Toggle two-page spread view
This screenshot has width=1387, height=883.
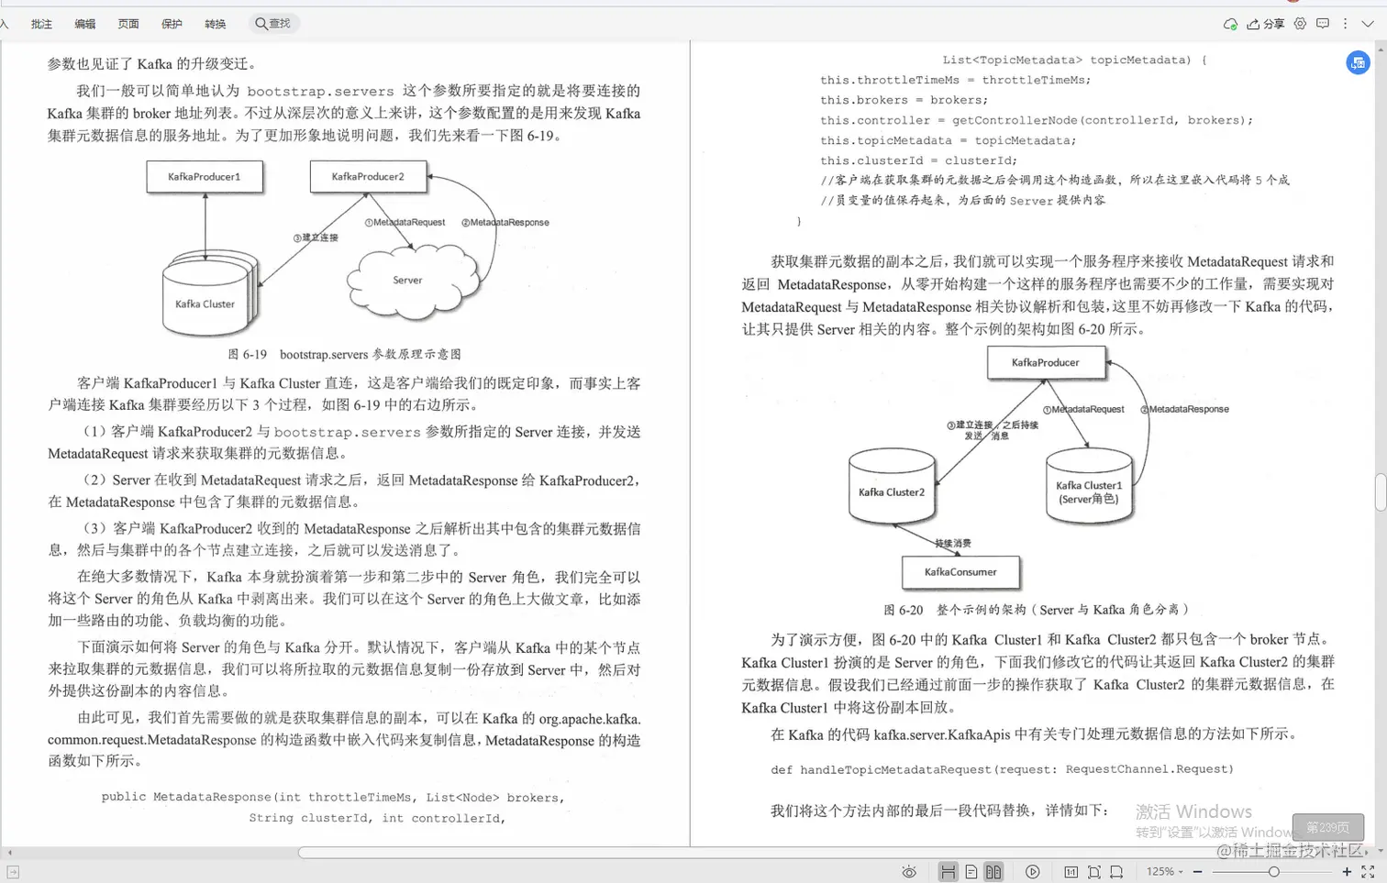click(x=994, y=871)
